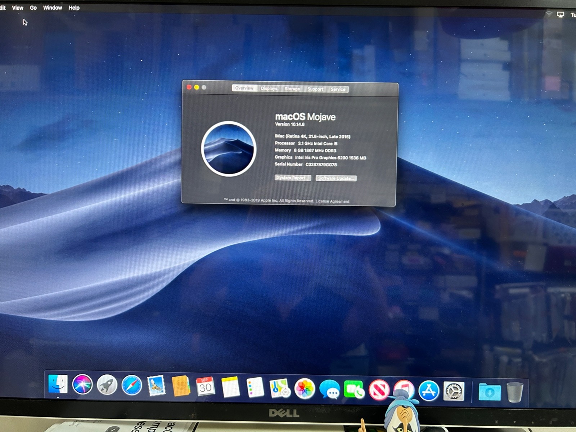Click 8 GB 1867 MHz DDR3 text

point(315,150)
